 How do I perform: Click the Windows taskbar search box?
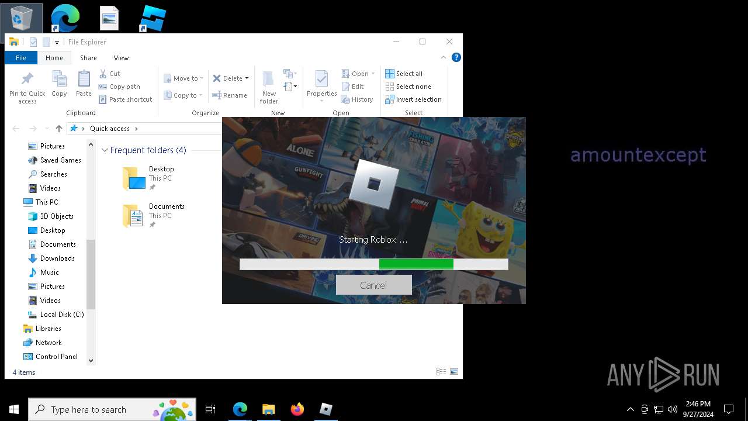pyautogui.click(x=112, y=409)
